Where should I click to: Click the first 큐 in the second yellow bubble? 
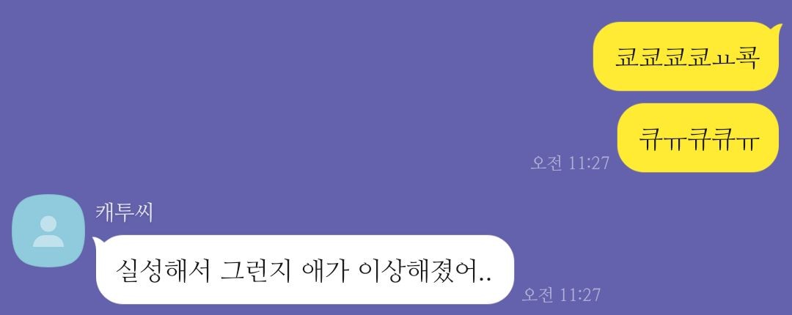tap(651, 138)
